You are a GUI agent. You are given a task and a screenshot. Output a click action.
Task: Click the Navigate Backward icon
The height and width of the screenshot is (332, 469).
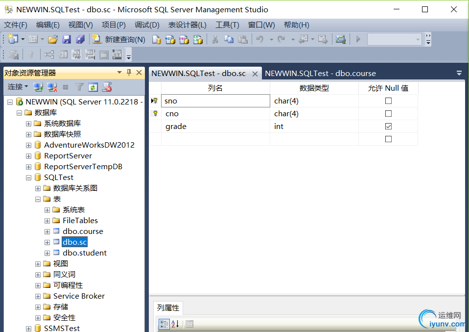point(304,39)
